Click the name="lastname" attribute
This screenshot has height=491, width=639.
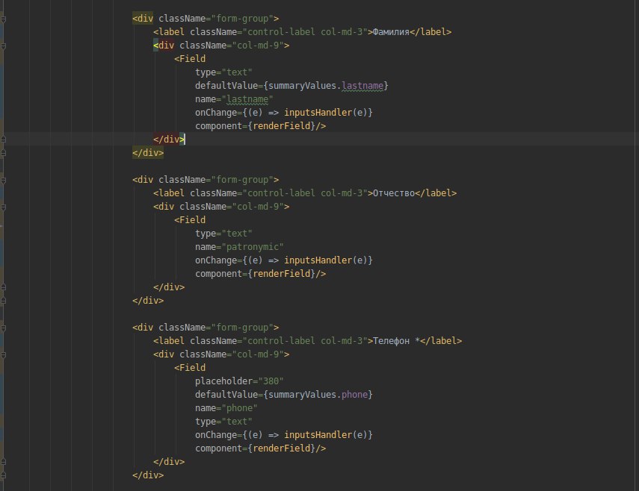pos(234,98)
